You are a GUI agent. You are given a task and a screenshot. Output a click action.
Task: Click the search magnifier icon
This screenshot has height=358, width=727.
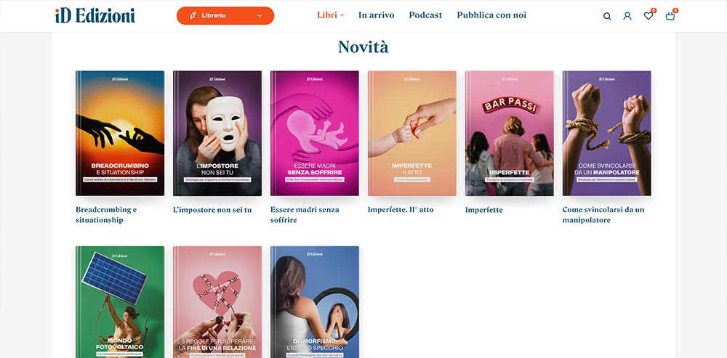607,16
